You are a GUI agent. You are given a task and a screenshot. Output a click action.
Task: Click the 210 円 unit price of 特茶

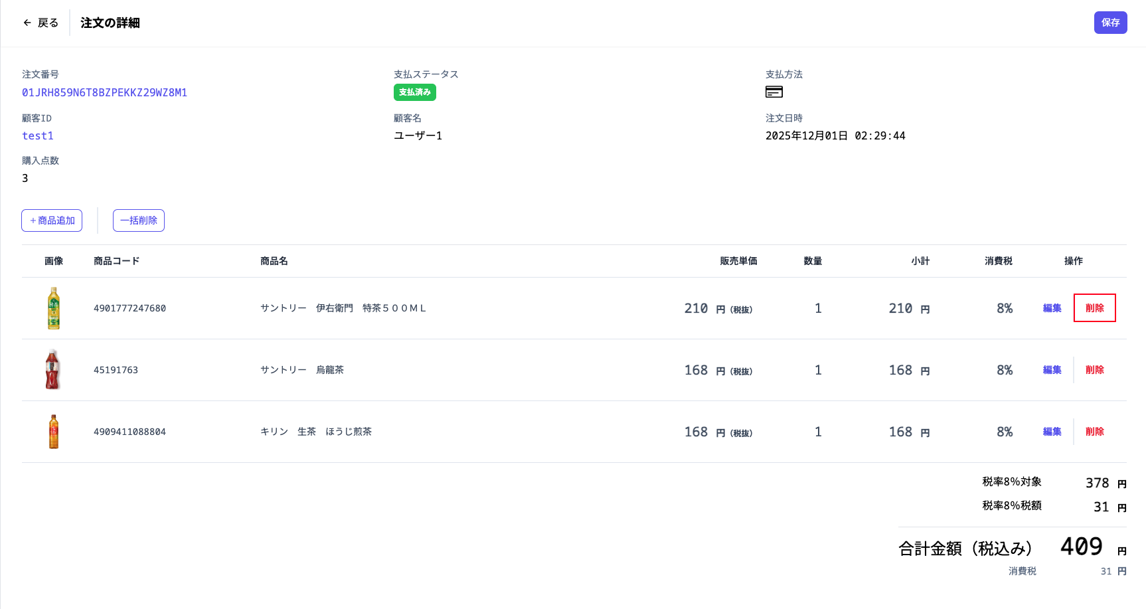[718, 308]
